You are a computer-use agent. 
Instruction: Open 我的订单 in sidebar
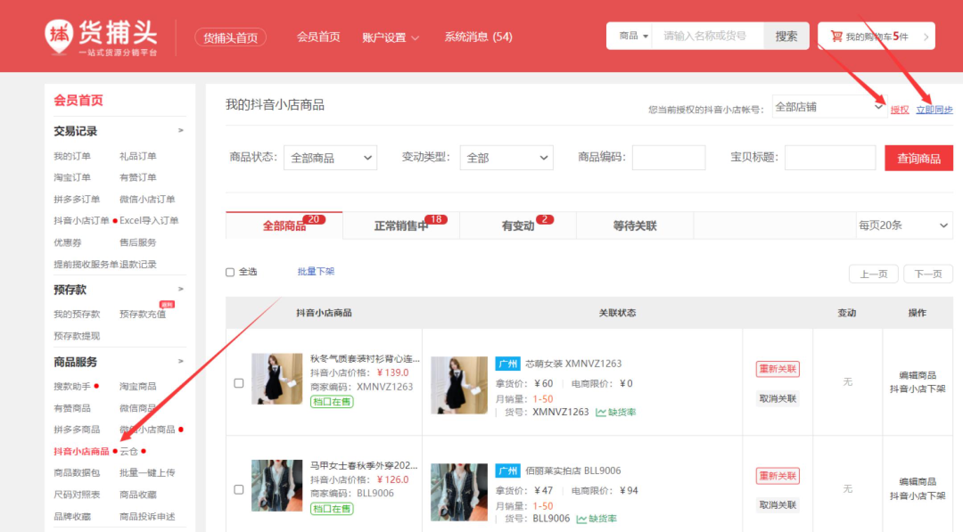[x=72, y=156]
